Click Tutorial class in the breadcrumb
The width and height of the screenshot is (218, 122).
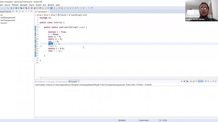point(62,15)
